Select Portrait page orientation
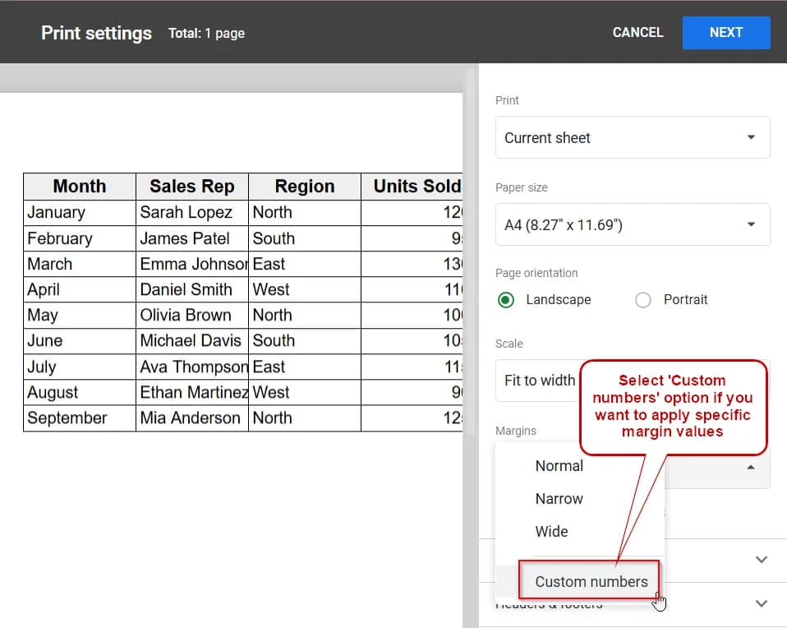The height and width of the screenshot is (628, 787). point(643,300)
